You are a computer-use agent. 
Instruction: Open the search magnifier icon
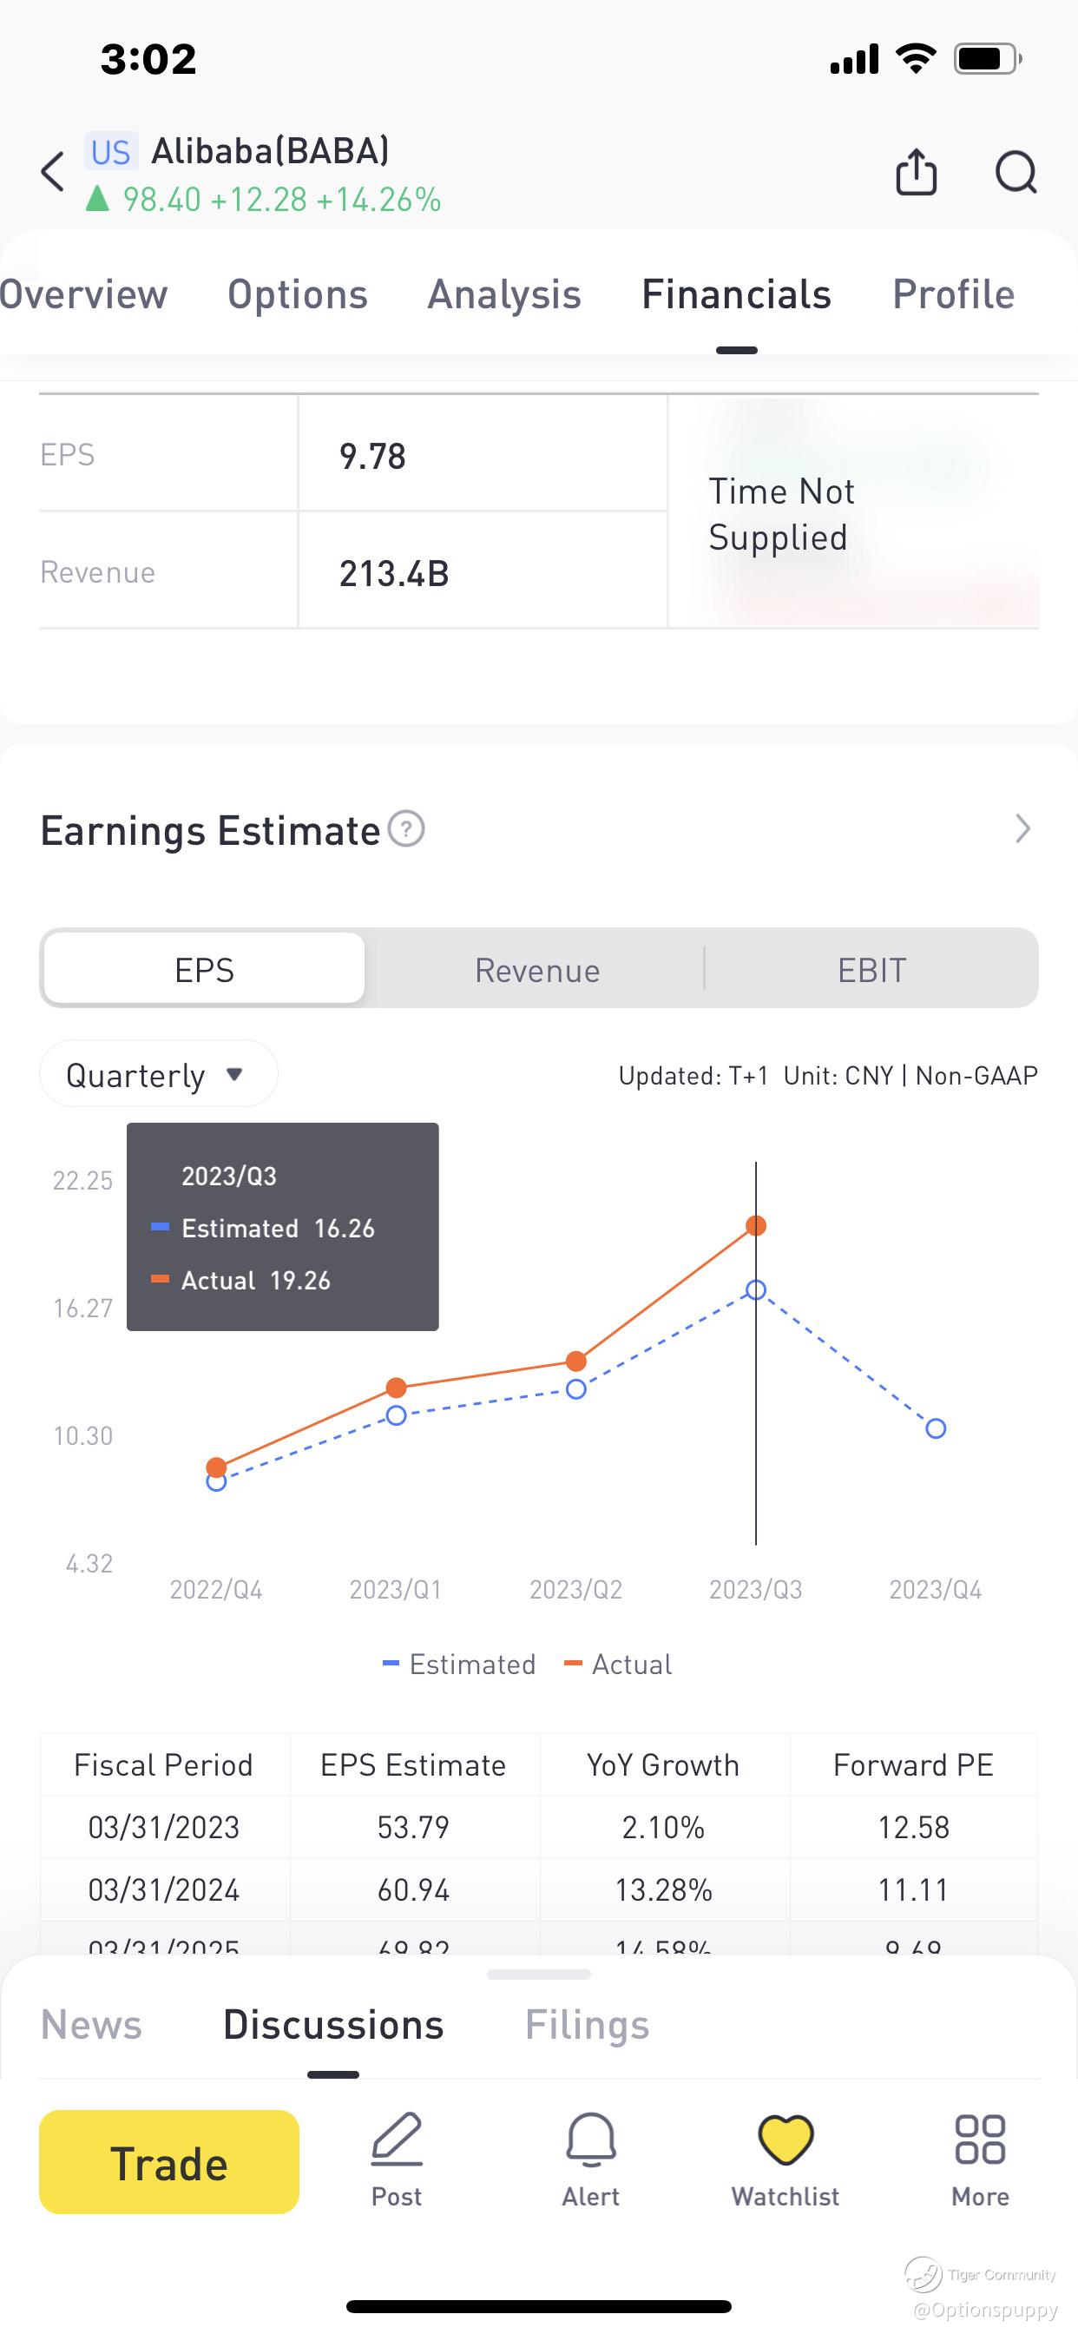[x=1016, y=172]
